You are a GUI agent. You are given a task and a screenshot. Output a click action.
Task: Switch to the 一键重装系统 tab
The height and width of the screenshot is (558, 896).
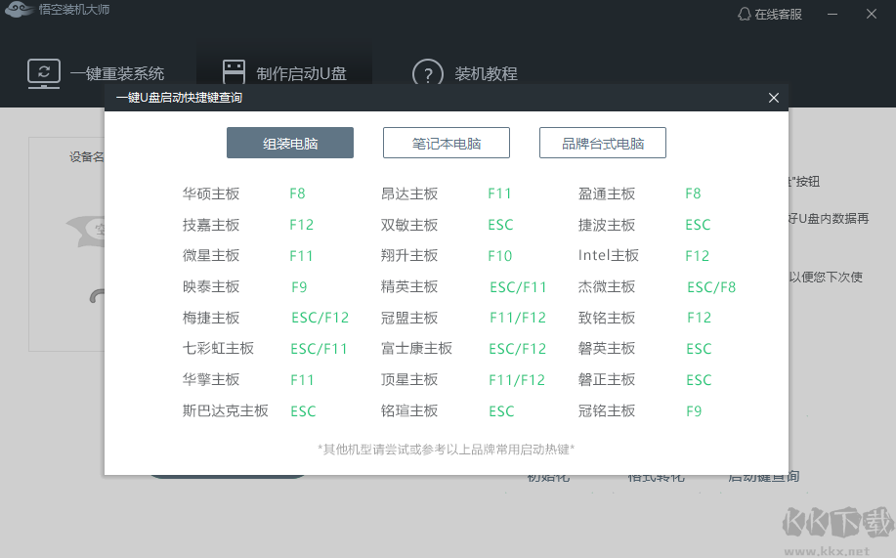(96, 73)
